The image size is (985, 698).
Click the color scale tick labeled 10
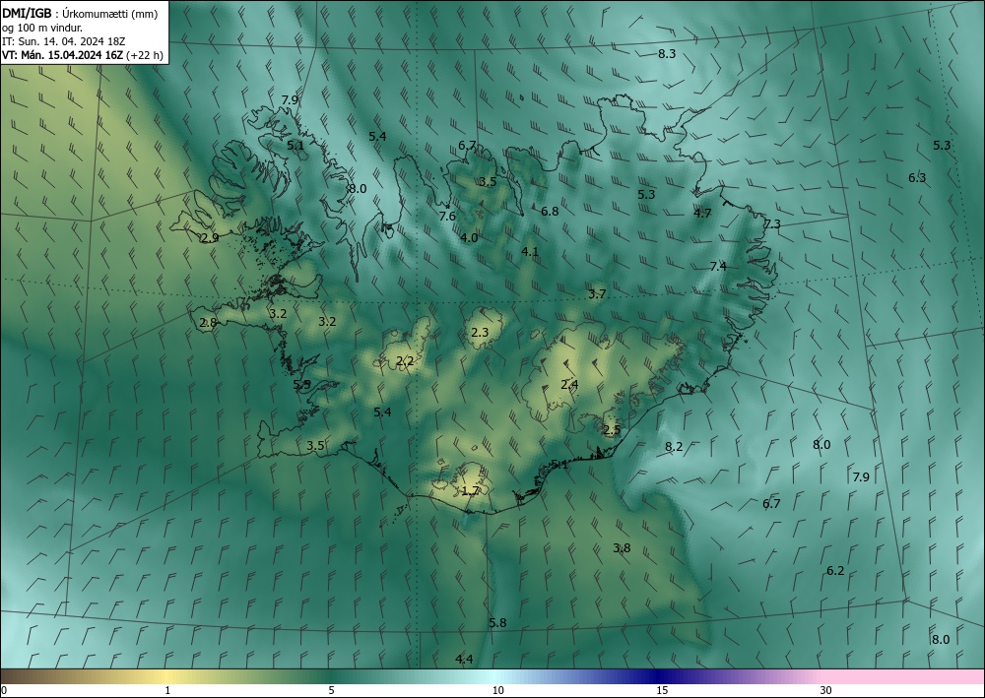tap(498, 690)
